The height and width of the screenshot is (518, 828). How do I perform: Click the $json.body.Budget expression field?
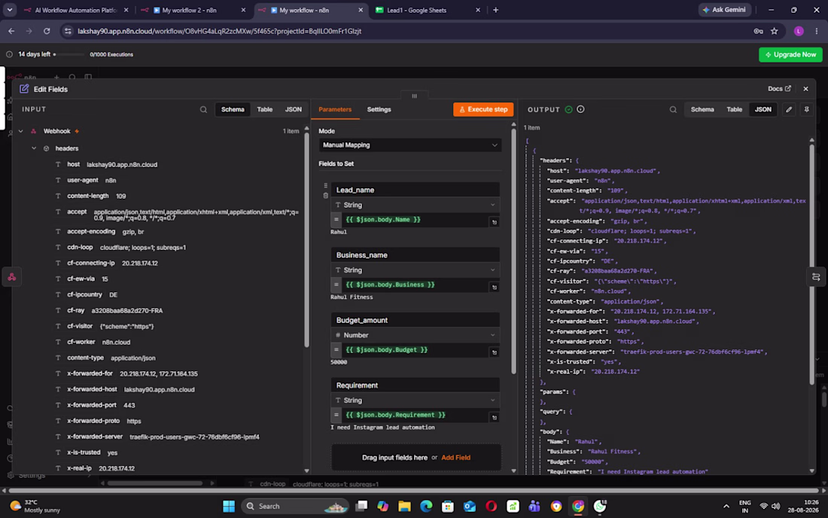point(415,349)
